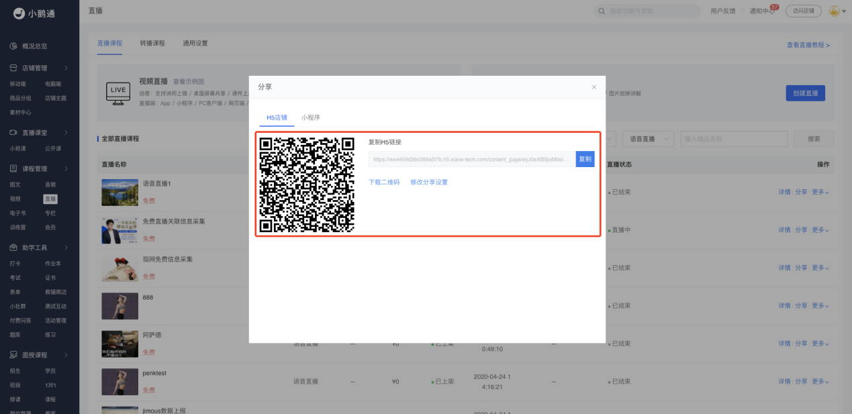The image size is (852, 414).
Task: Click the LIVE monitor icon
Action: (118, 93)
